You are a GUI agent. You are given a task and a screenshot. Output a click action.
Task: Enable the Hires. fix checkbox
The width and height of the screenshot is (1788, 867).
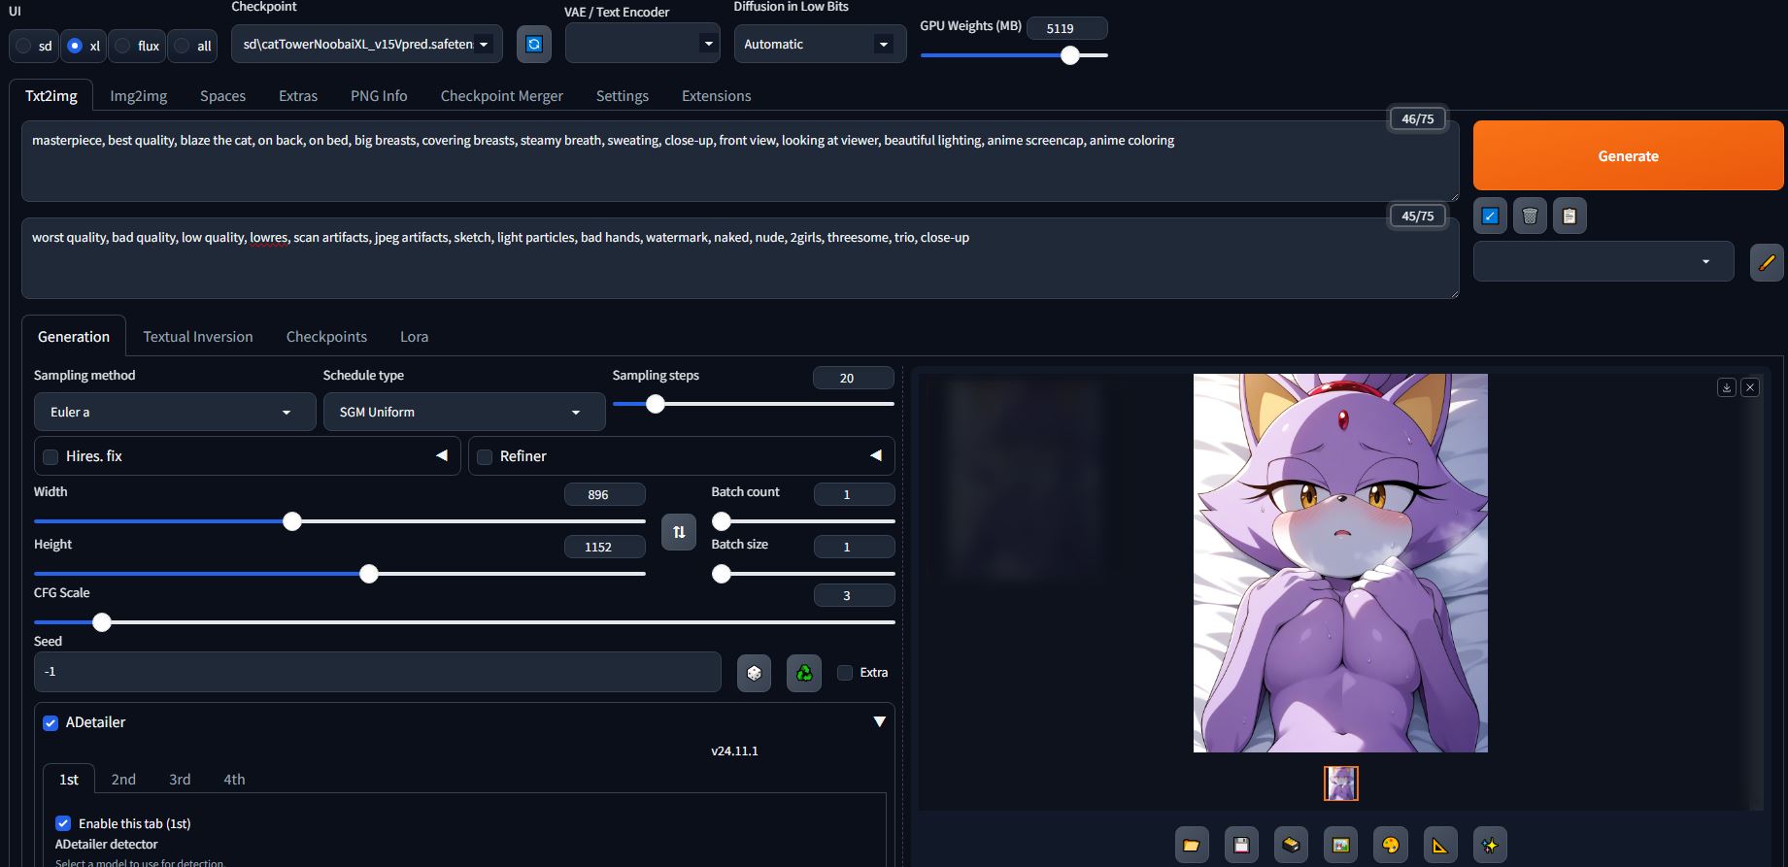[x=51, y=457]
